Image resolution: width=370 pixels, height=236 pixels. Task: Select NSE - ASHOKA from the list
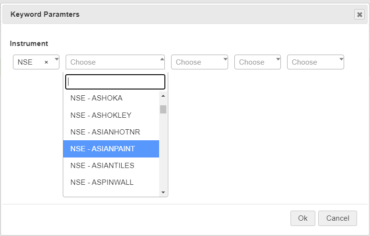pos(111,98)
